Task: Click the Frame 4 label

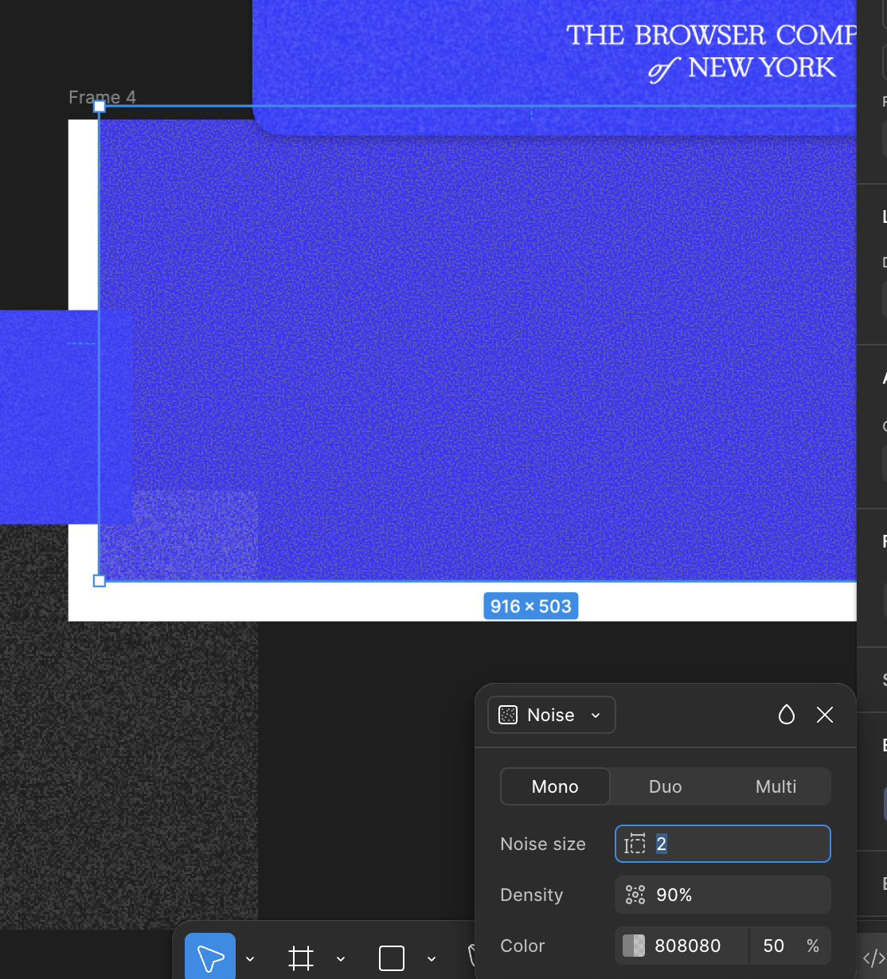Action: click(x=102, y=97)
